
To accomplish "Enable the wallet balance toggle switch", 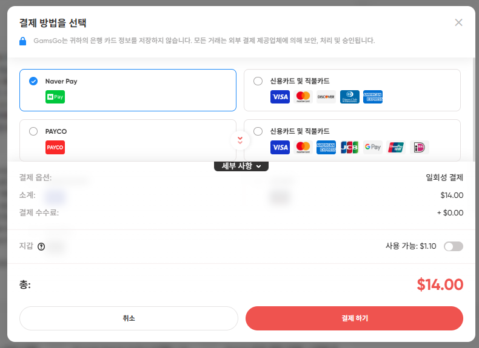I will (454, 246).
